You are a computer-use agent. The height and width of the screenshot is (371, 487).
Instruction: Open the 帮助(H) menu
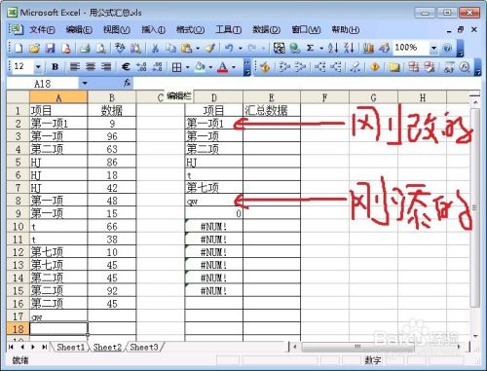(346, 30)
